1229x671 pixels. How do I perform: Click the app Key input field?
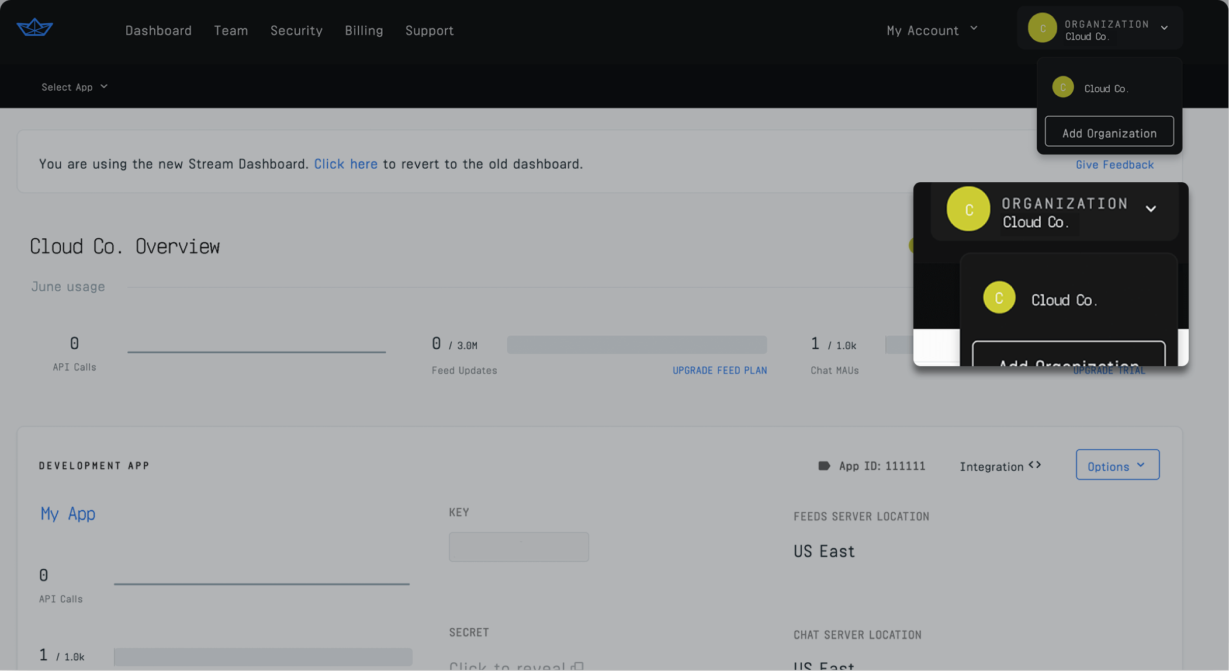(518, 547)
